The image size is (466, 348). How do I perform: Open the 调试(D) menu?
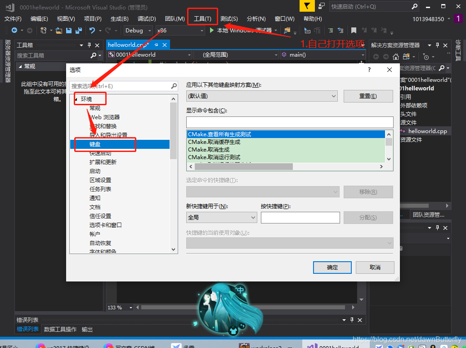pyautogui.click(x=147, y=19)
